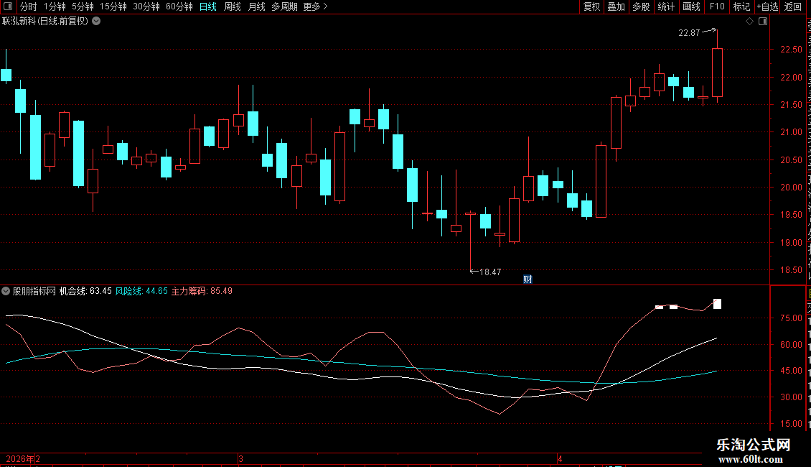The height and width of the screenshot is (467, 811).
Task: Click the 联泓新科(日线.前复权) title
Action: (45, 22)
